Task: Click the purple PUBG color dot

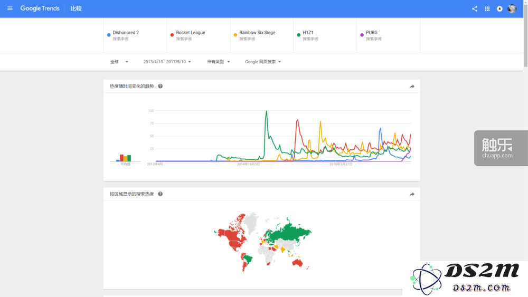Action: pyautogui.click(x=362, y=35)
